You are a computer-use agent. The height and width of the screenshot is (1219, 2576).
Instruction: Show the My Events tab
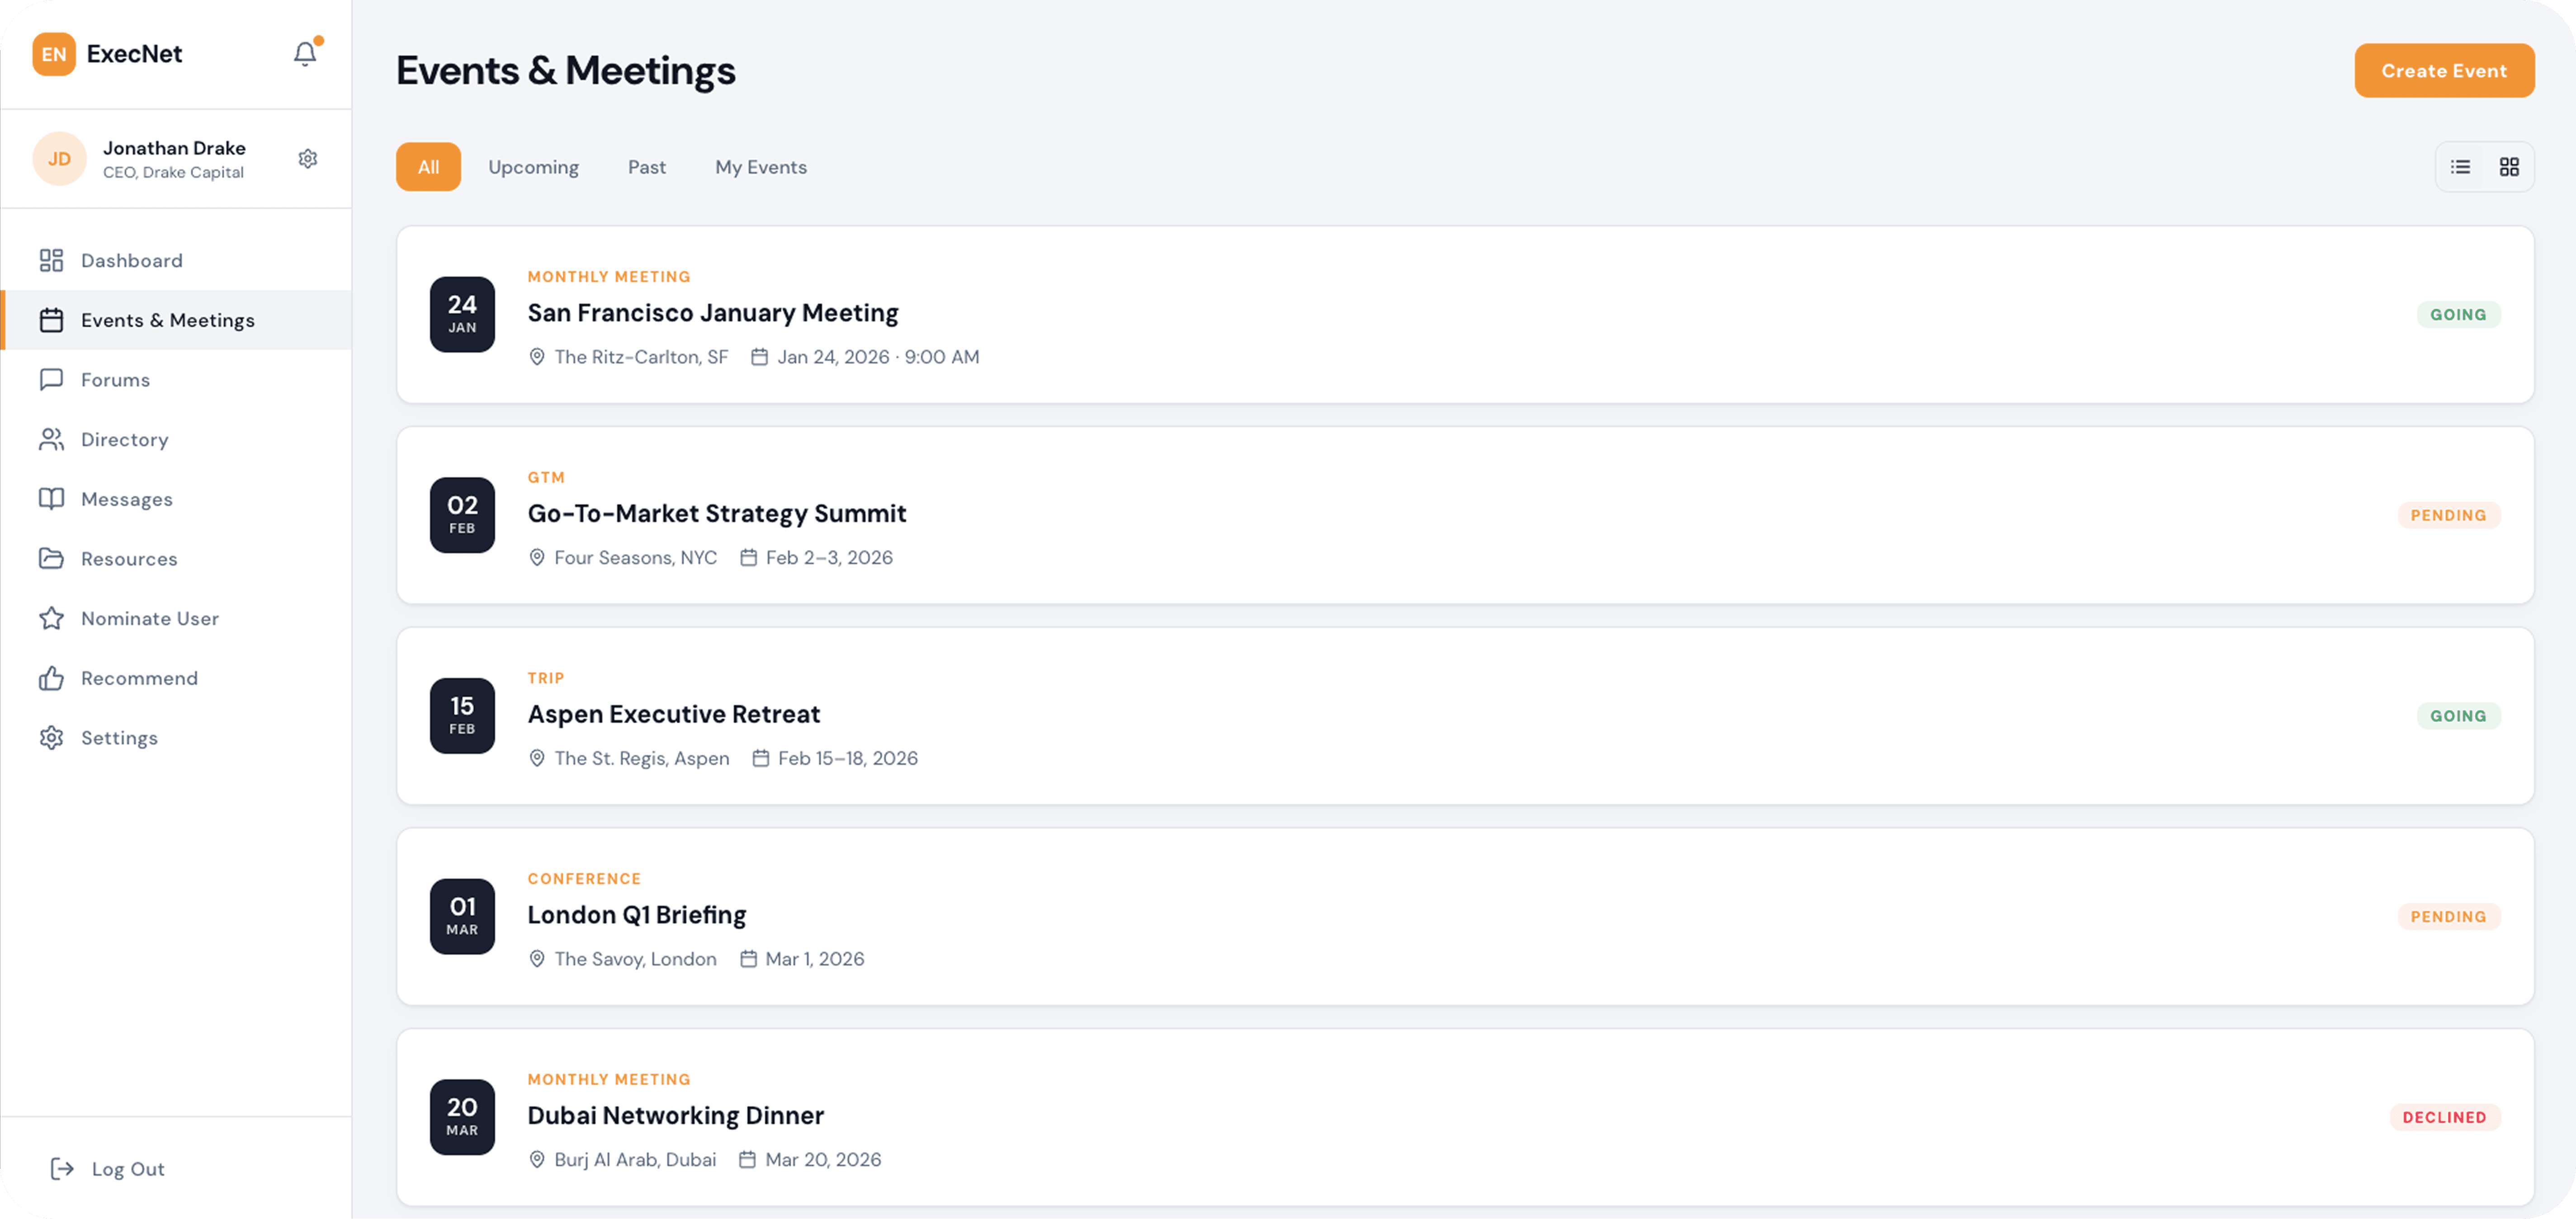761,167
